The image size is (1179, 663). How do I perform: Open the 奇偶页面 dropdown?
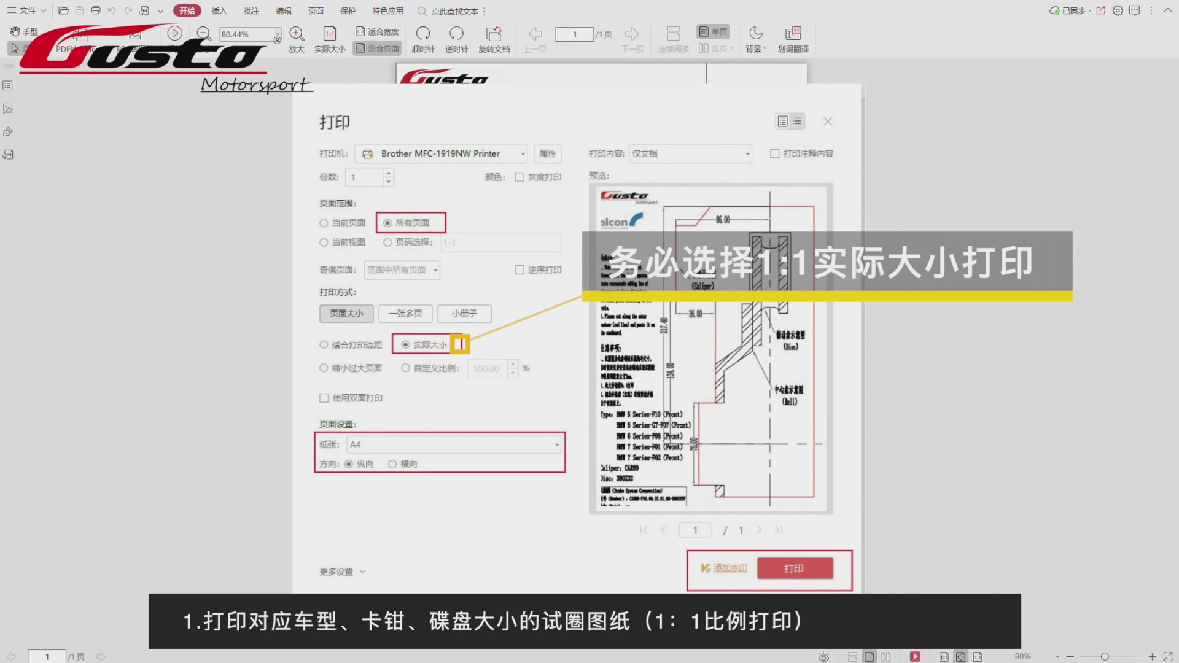tap(402, 270)
